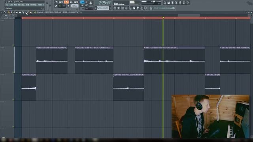253x142 pixels.
Task: Open the tempo tapper icon
Action: [142, 8]
